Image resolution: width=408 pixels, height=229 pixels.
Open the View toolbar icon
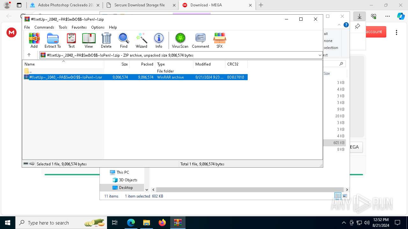[89, 40]
